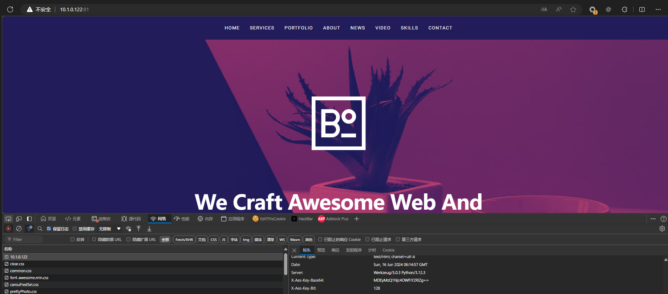The width and height of the screenshot is (668, 294).
Task: Add another tool with plus icon
Action: coord(357,219)
